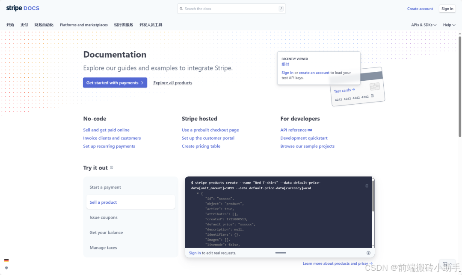462x275 pixels.
Task: Open the 拒付 recently viewed link
Action: 285,64
